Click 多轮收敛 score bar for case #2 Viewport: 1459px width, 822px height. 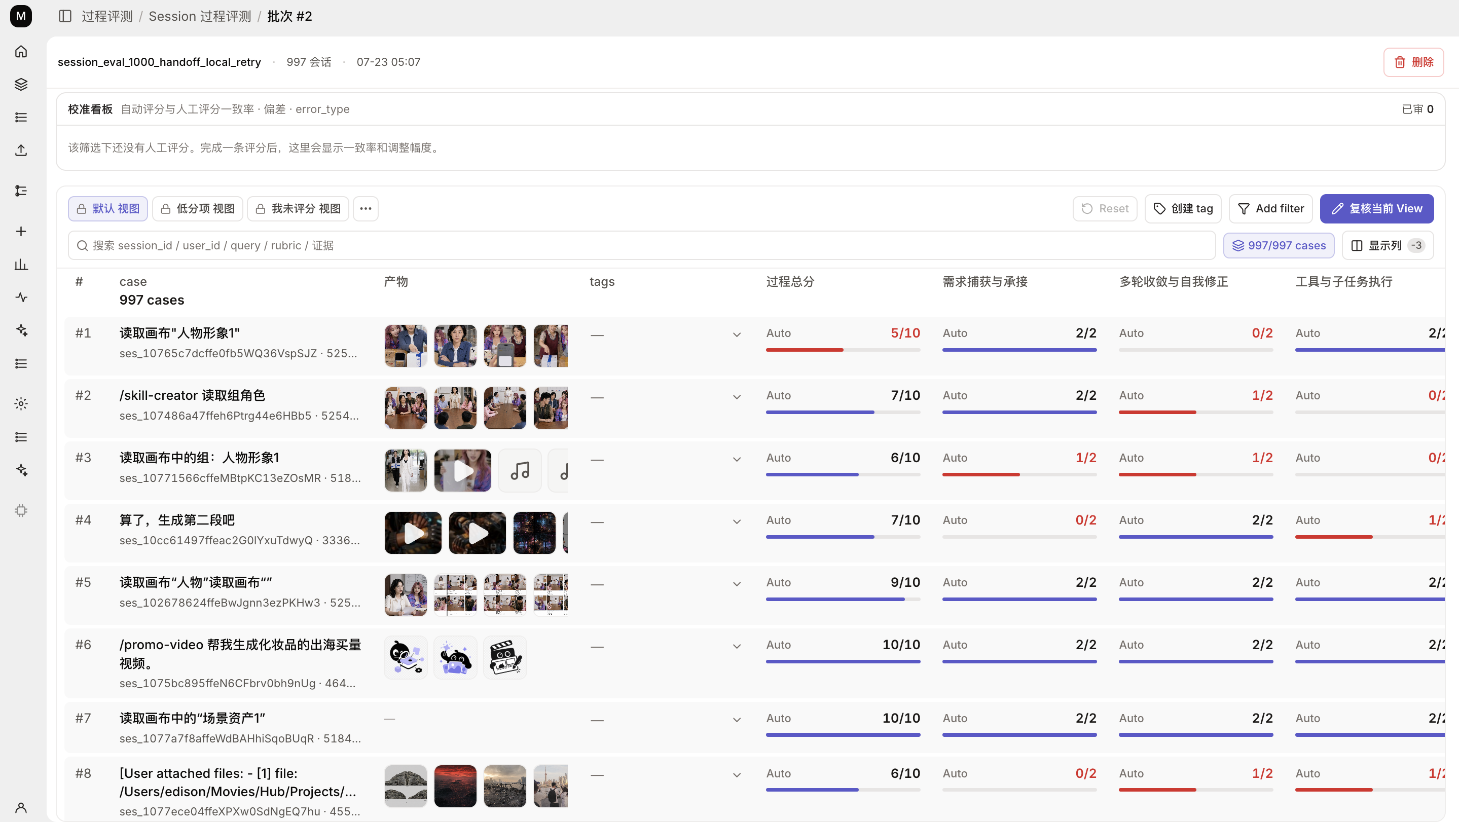click(1195, 412)
